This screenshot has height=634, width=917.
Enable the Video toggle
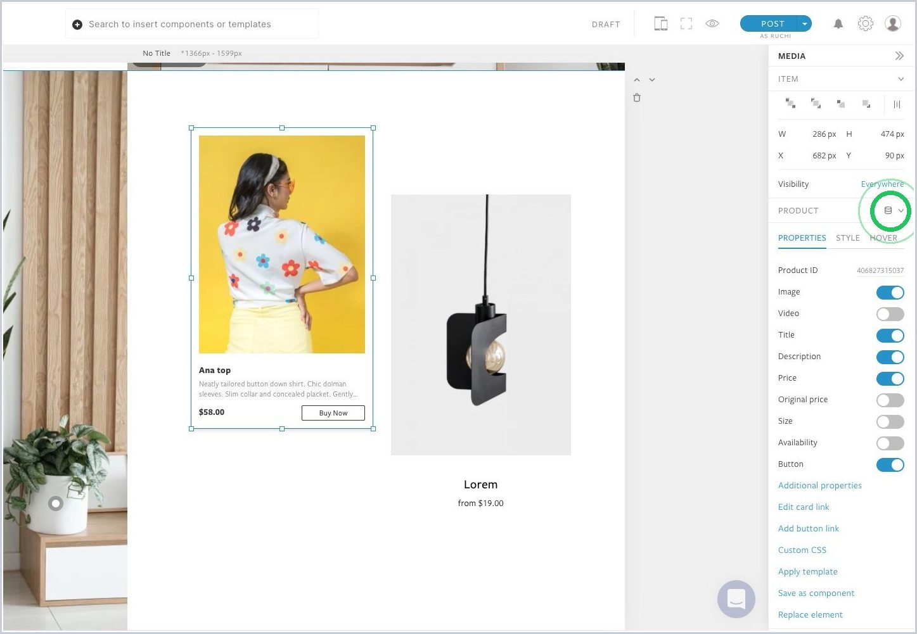pos(890,314)
